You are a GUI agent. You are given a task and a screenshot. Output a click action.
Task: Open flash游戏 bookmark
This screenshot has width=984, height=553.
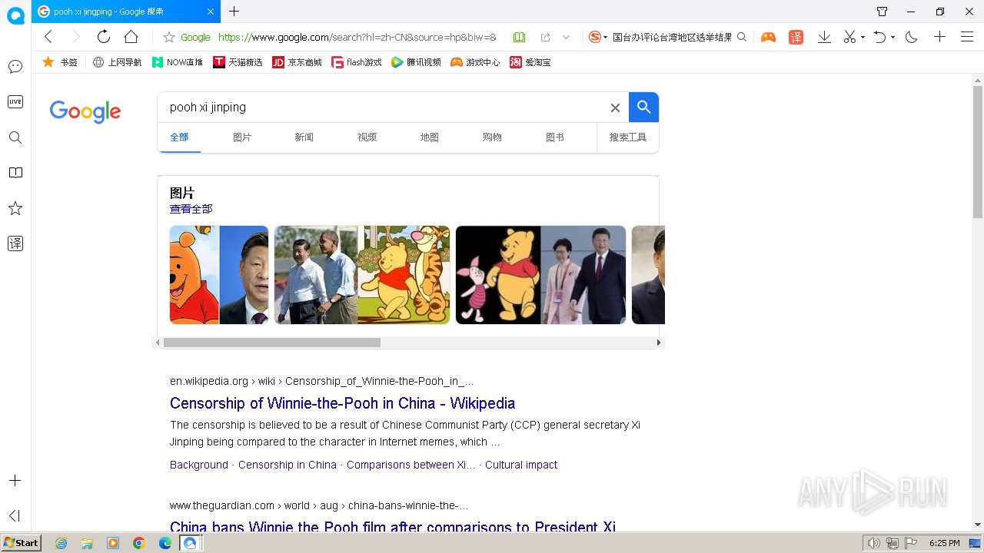pyautogui.click(x=357, y=62)
